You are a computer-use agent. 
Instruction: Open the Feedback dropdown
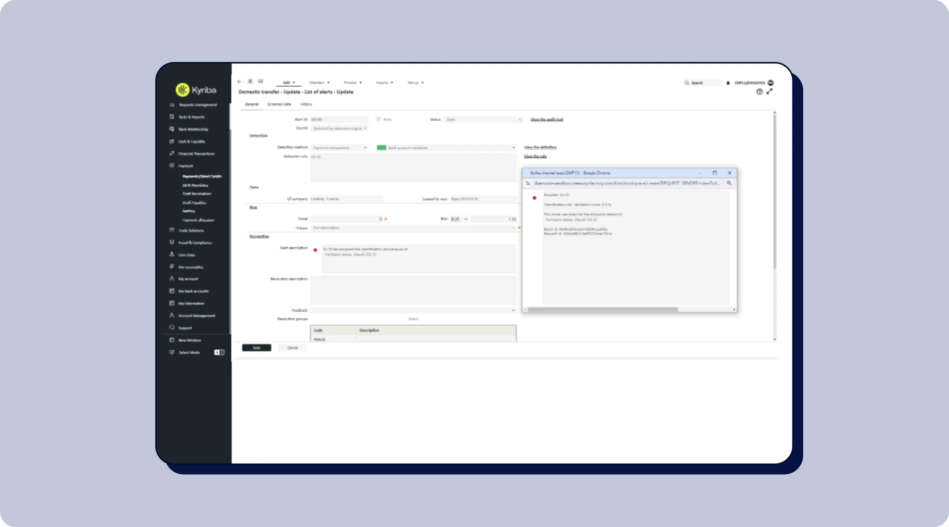[413, 310]
